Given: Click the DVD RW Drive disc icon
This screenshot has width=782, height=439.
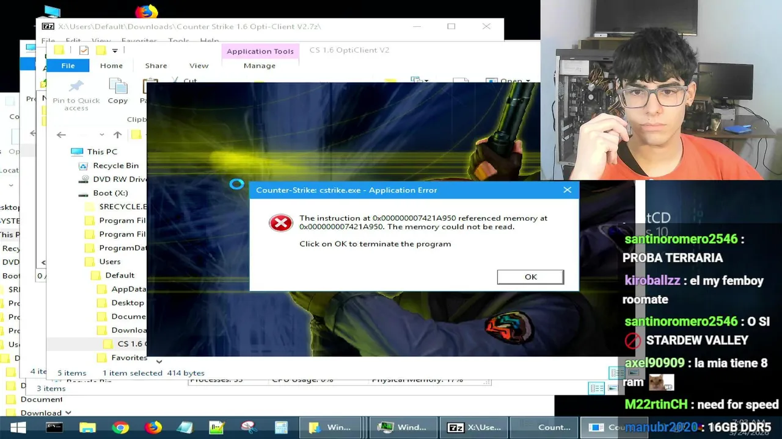Looking at the screenshot, I should 83,179.
